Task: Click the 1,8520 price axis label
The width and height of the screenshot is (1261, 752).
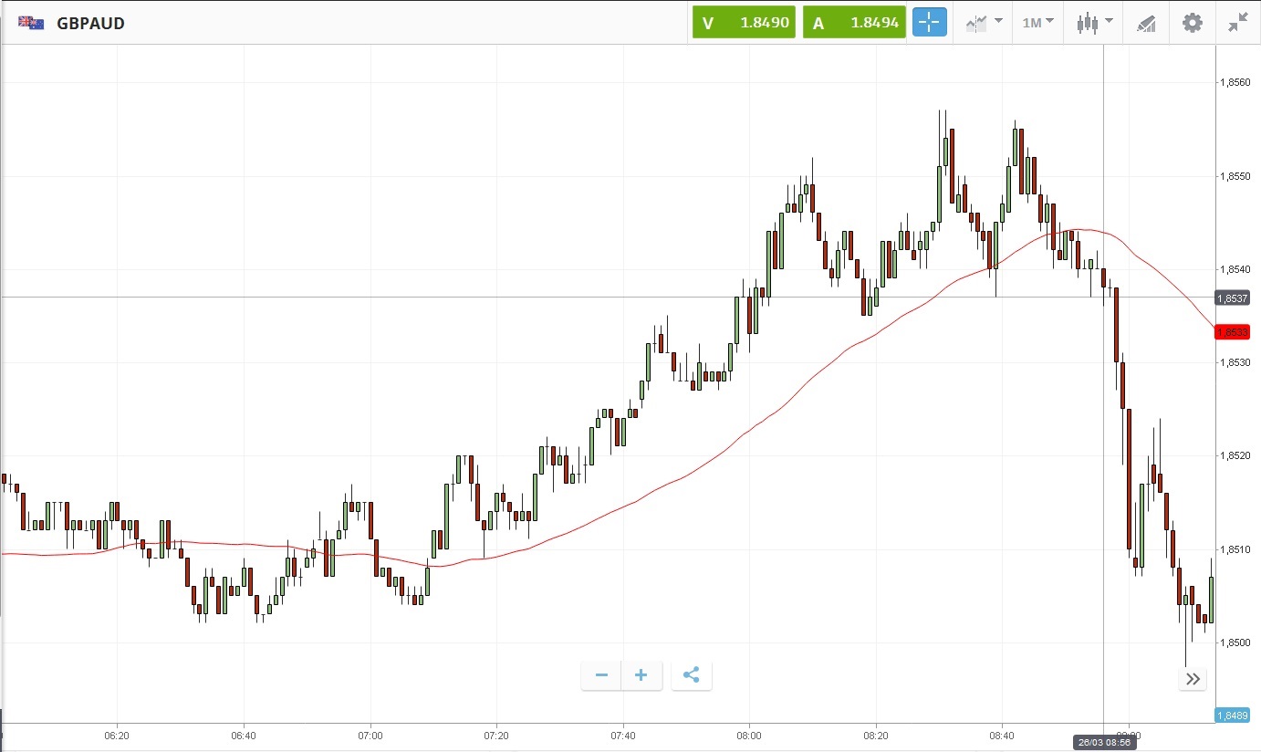Action: pyautogui.click(x=1234, y=455)
